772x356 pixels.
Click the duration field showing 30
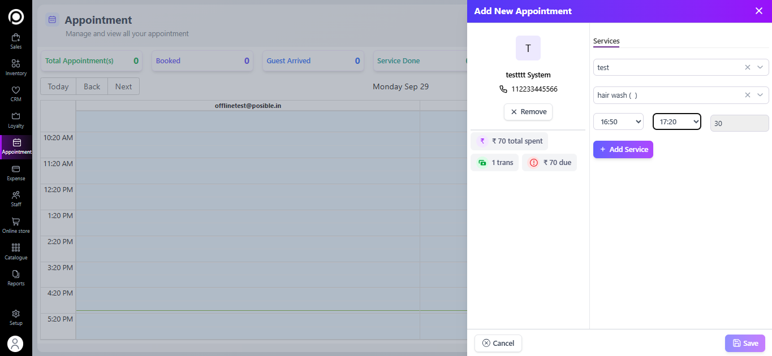coord(739,123)
